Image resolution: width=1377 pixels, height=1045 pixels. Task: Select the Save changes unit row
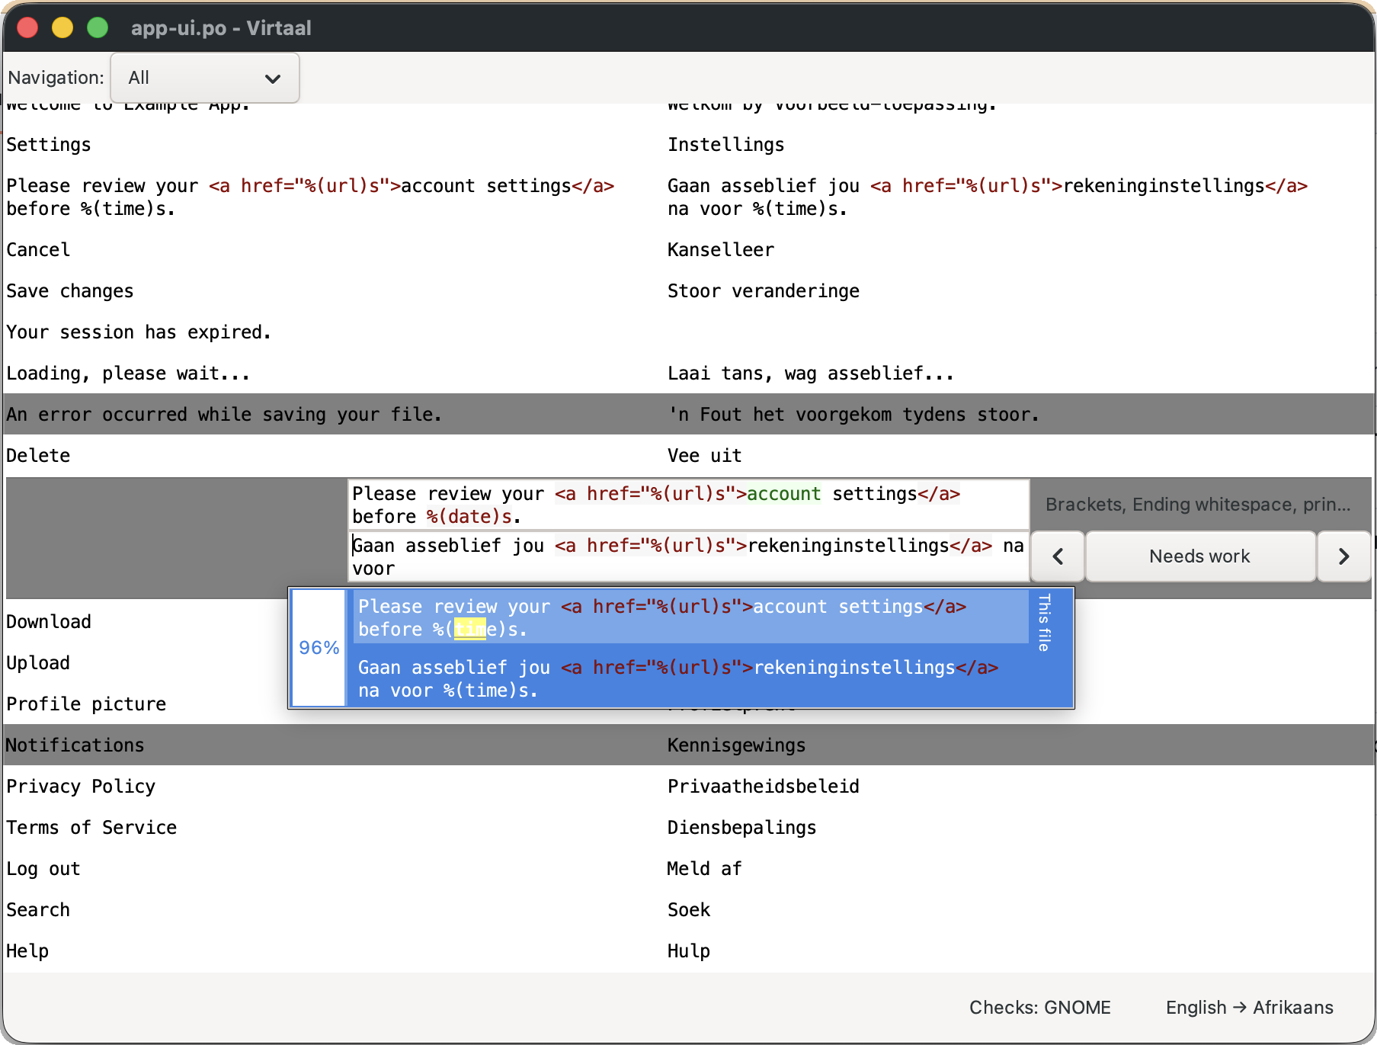point(689,291)
